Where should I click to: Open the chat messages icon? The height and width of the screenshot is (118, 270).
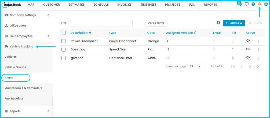pyautogui.click(x=247, y=4)
